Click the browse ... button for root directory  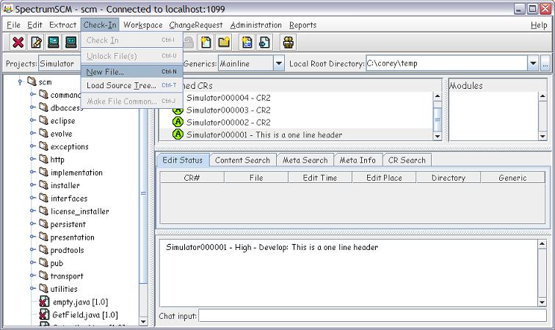tap(545, 63)
